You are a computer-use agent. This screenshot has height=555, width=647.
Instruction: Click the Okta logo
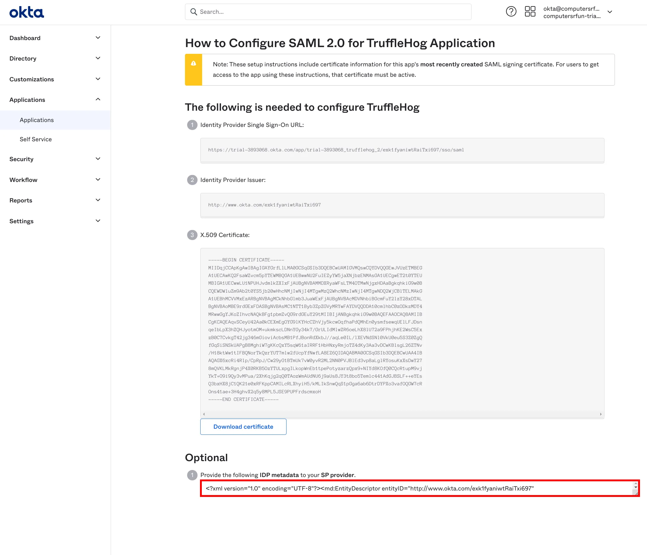click(27, 12)
